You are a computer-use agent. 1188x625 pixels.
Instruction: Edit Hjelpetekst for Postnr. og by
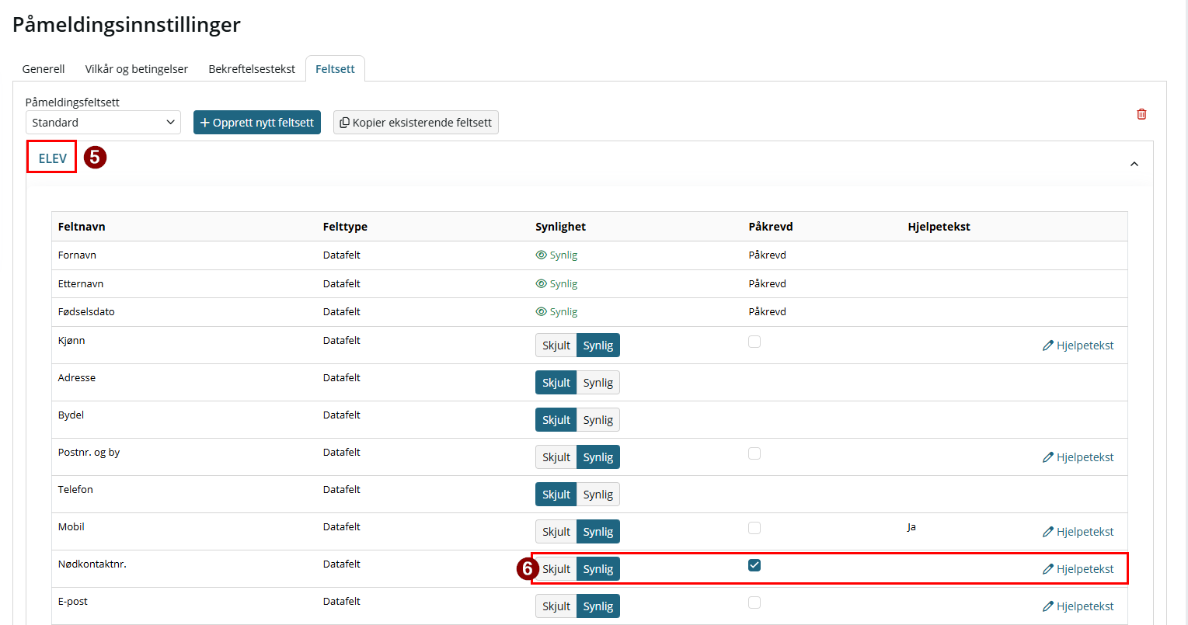pos(1078,457)
